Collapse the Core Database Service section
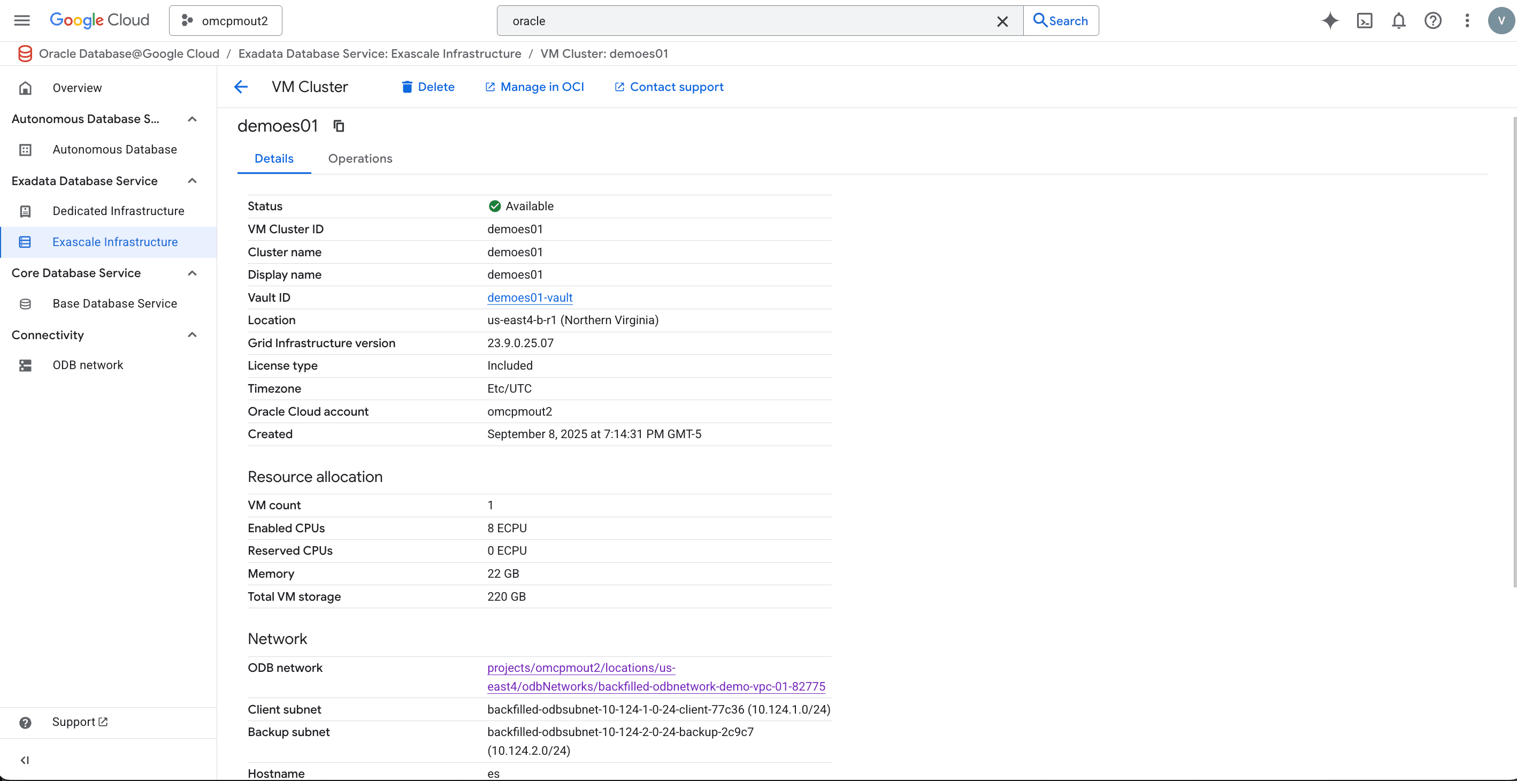 [x=191, y=273]
